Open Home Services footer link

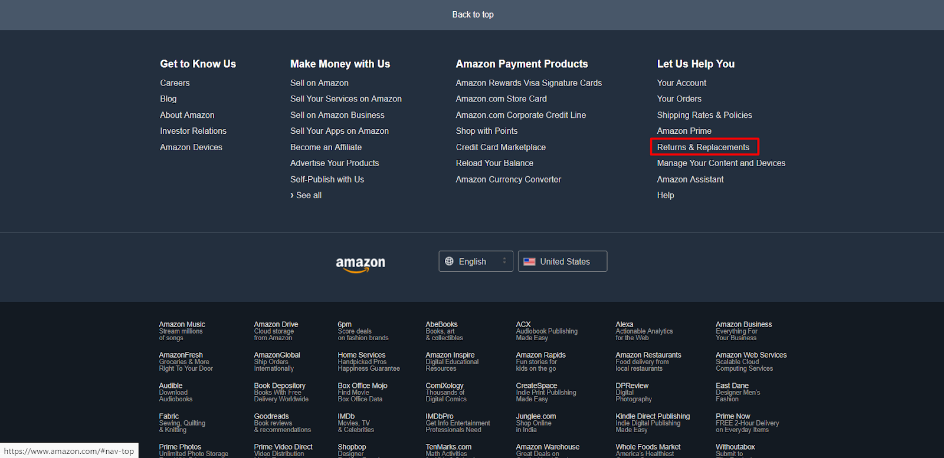tap(369, 361)
